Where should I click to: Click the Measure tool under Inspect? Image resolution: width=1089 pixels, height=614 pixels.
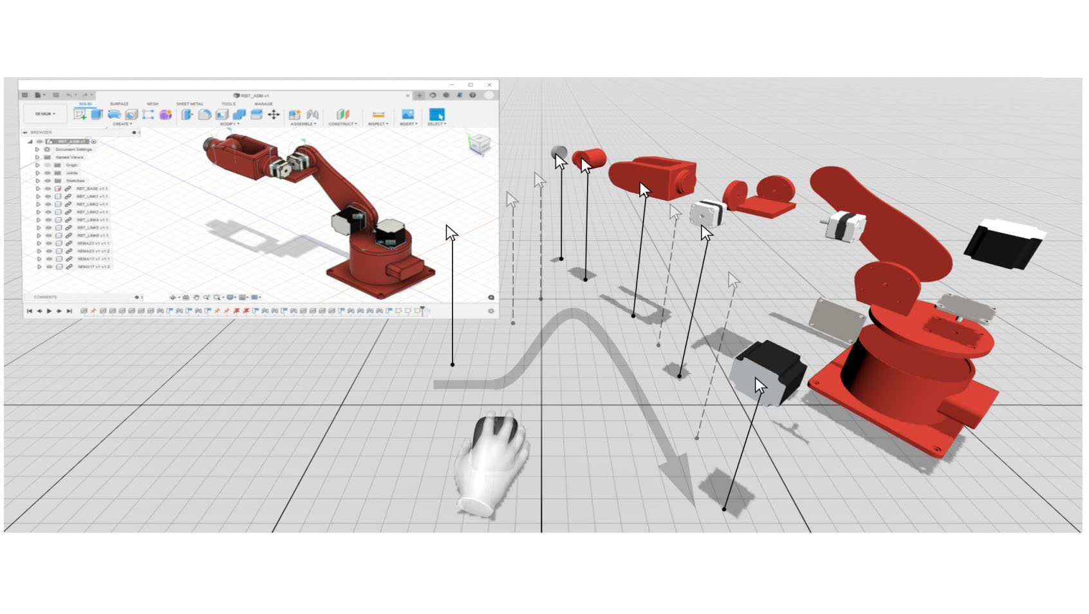point(378,114)
